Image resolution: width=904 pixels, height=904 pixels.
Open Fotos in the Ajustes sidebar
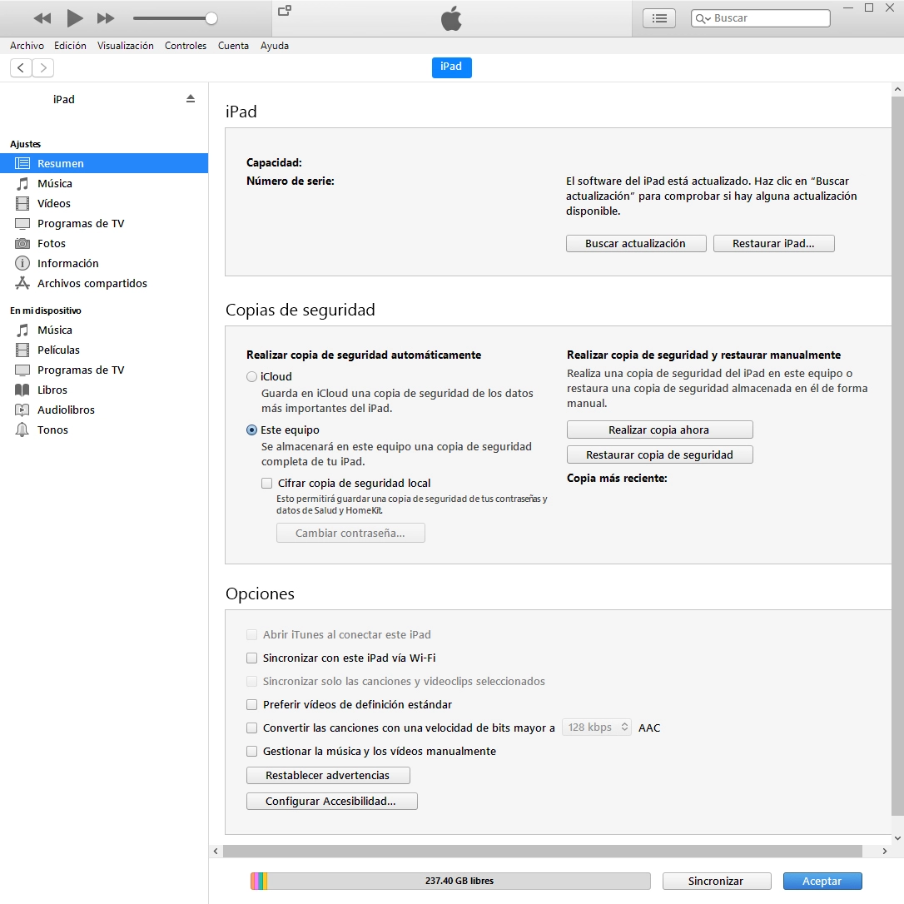pos(51,243)
